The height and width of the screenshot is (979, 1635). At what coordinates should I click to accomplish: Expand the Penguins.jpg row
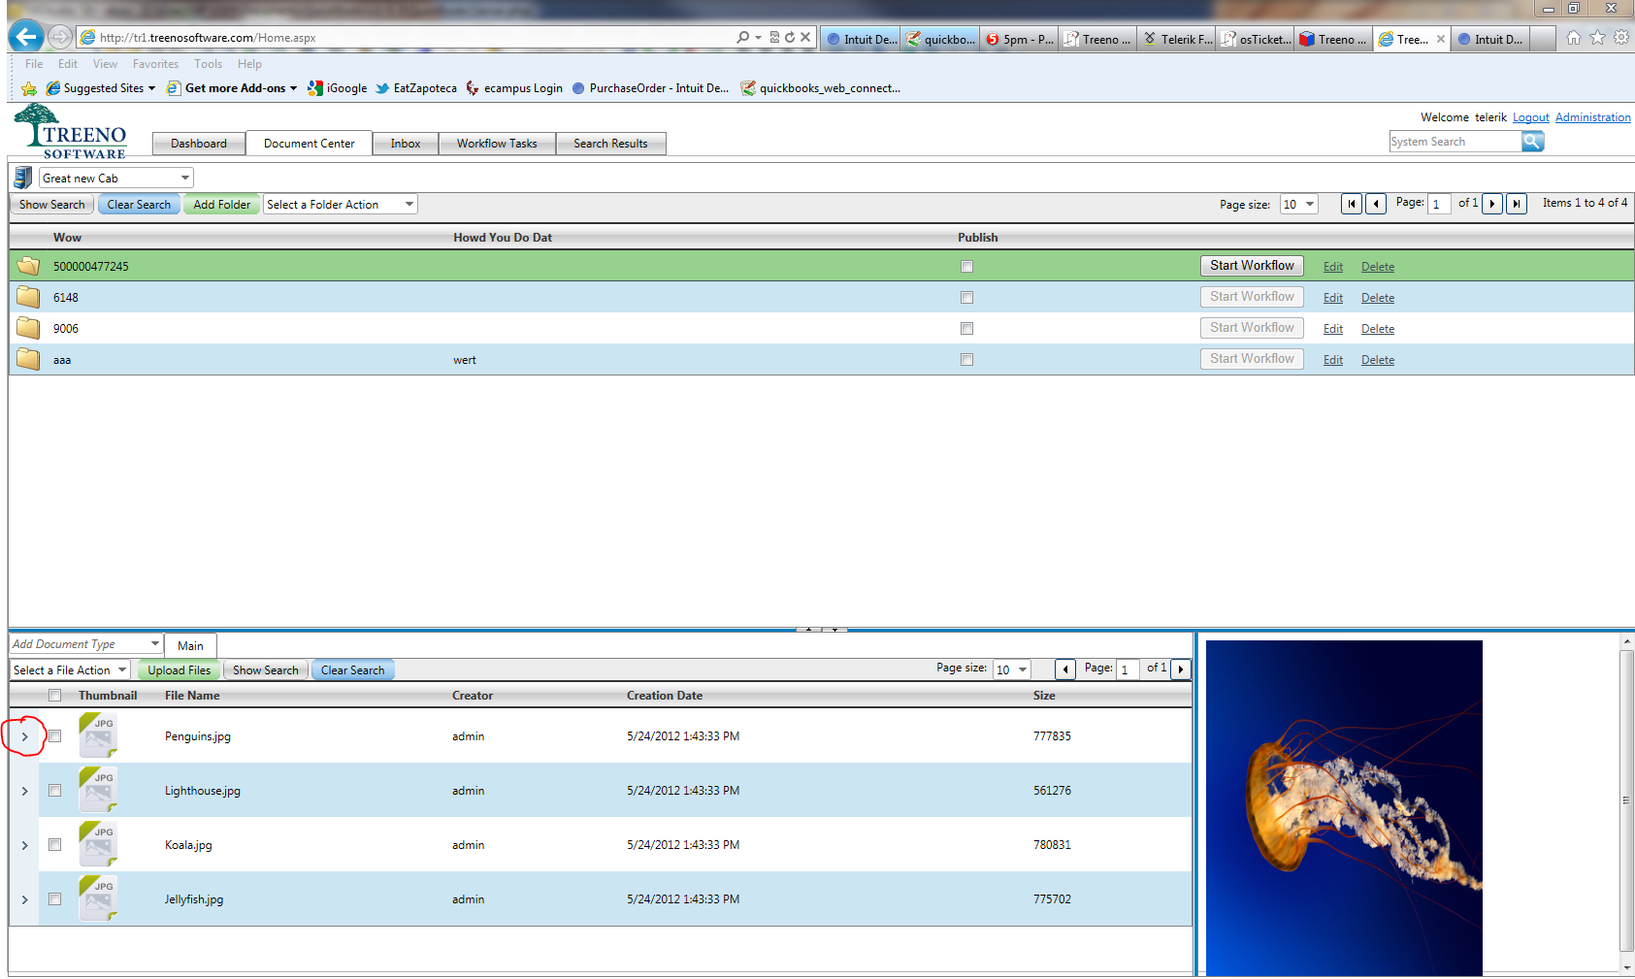pos(25,736)
